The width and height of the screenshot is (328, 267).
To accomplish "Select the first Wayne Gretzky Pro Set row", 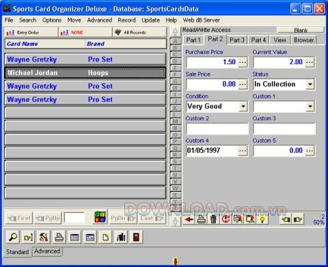I will tap(85, 59).
